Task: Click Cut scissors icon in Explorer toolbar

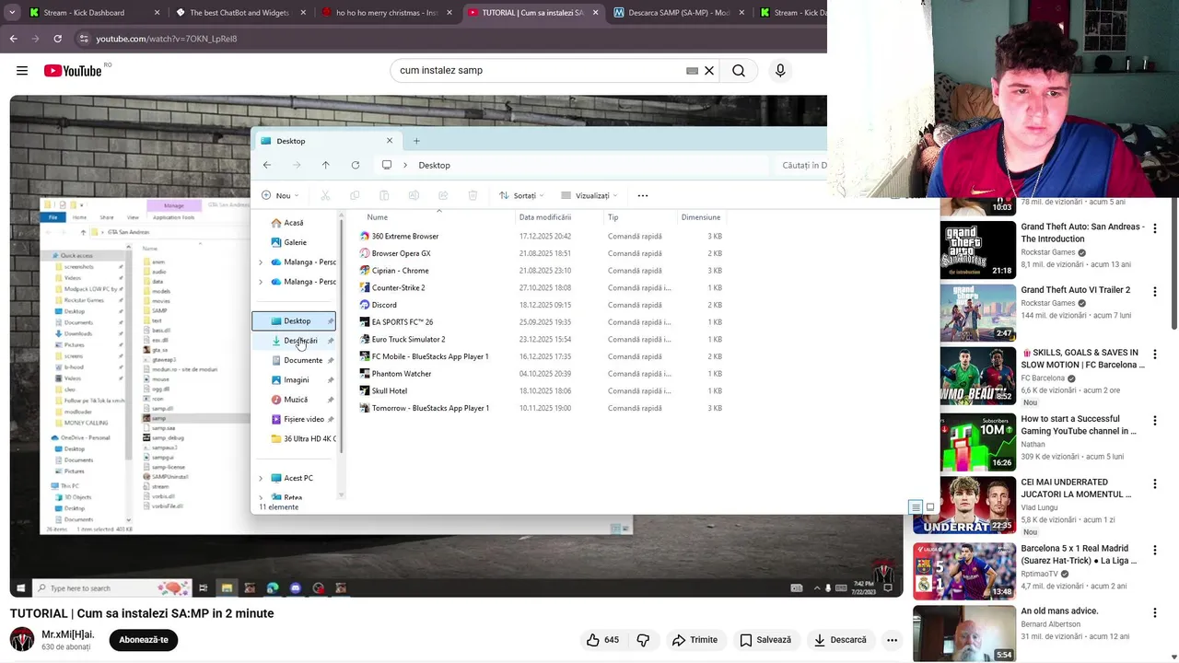Action: click(x=325, y=195)
